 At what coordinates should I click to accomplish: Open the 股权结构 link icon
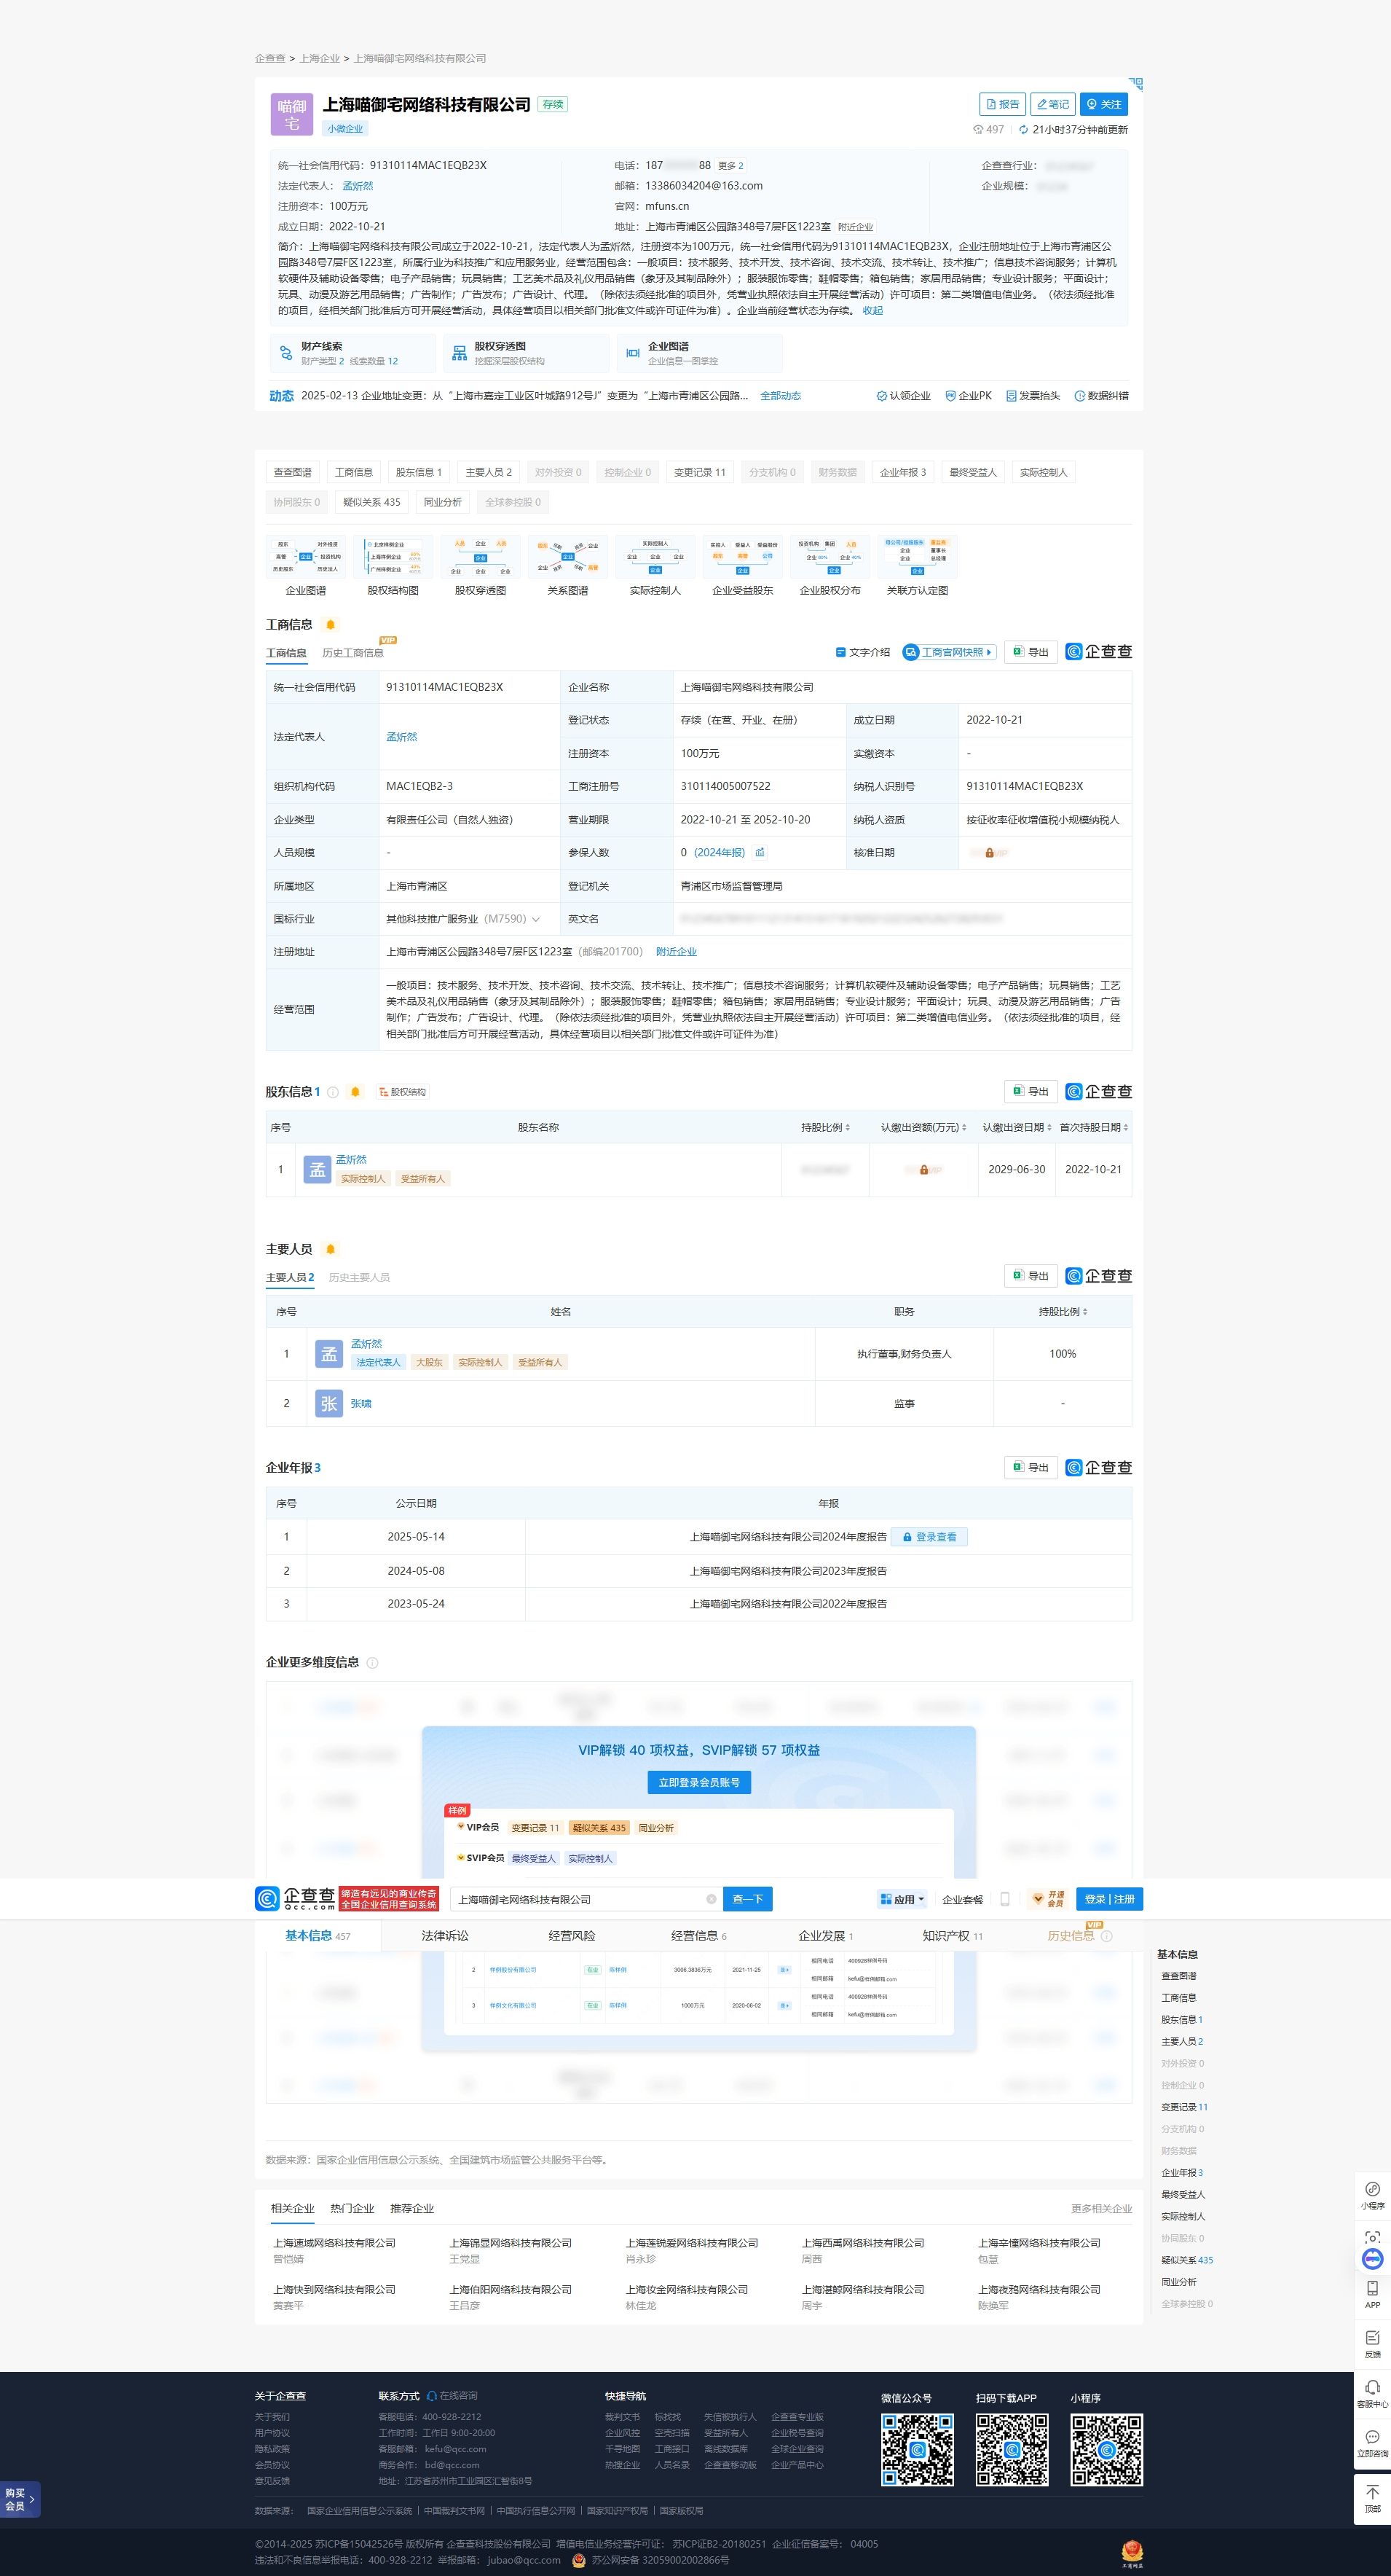pyautogui.click(x=403, y=1092)
